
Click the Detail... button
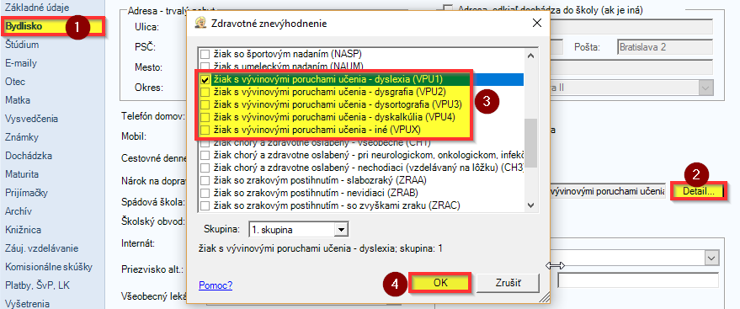click(699, 191)
